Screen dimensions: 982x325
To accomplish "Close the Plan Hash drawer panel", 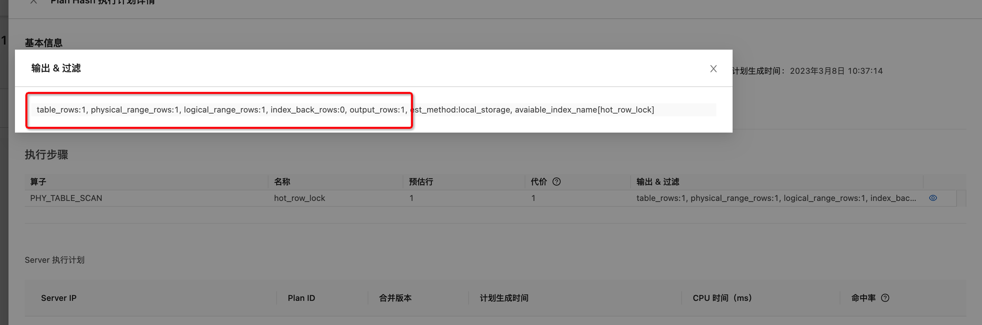I will click(x=34, y=1).
